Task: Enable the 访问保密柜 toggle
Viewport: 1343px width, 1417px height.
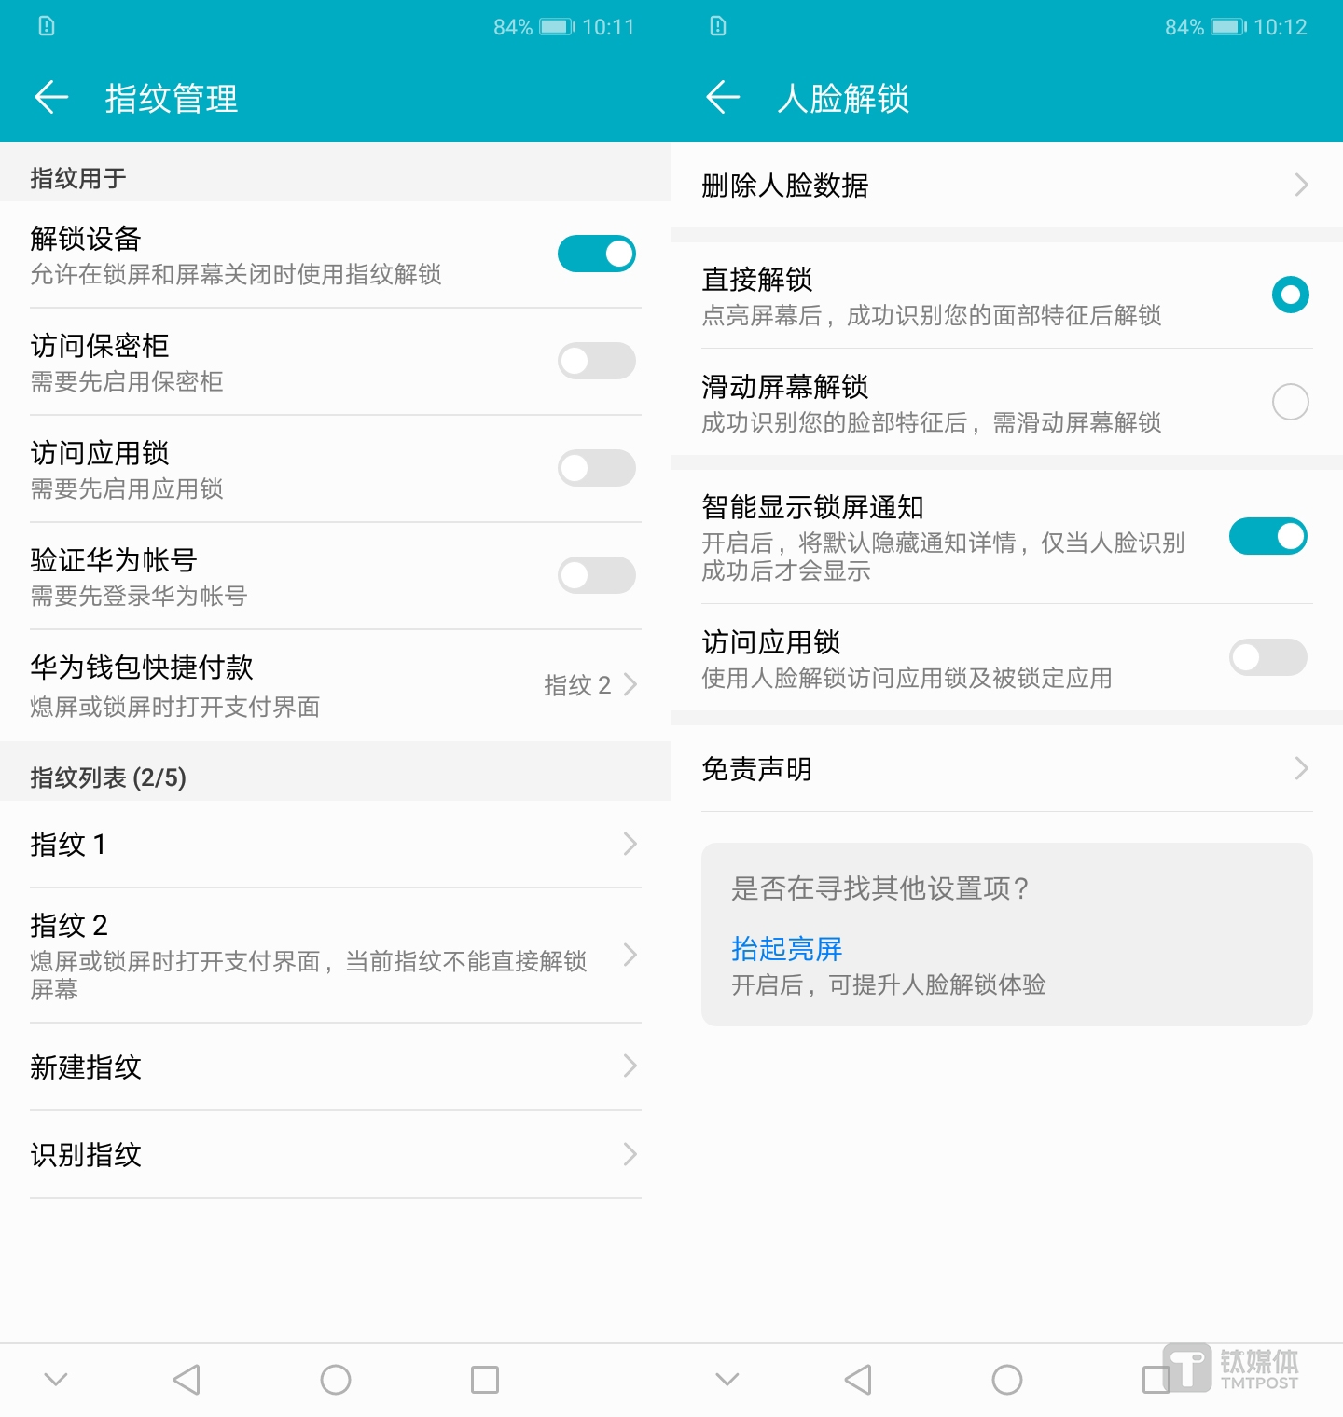Action: click(x=596, y=361)
